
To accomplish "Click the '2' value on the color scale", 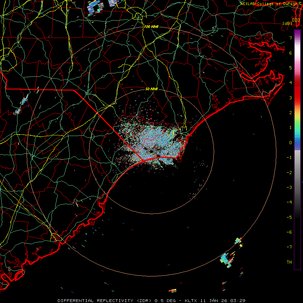I will click(x=291, y=113).
